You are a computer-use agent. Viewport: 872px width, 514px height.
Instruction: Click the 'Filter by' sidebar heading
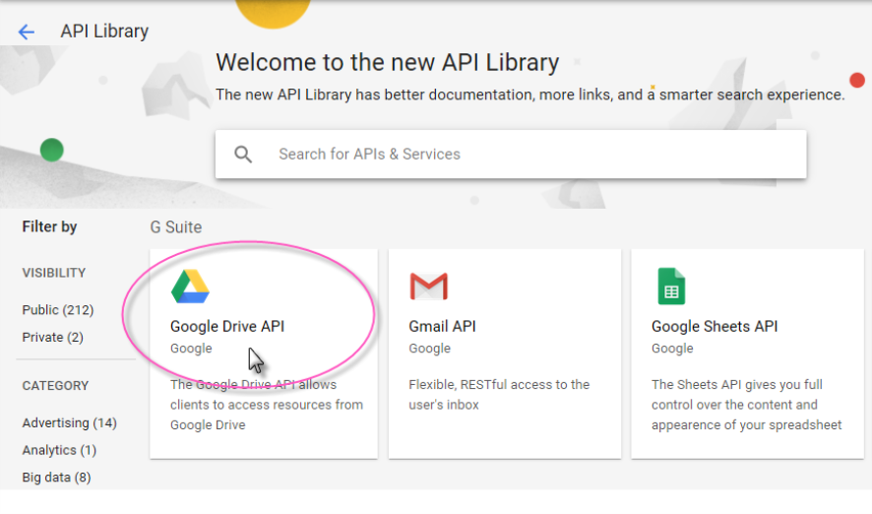(x=49, y=226)
